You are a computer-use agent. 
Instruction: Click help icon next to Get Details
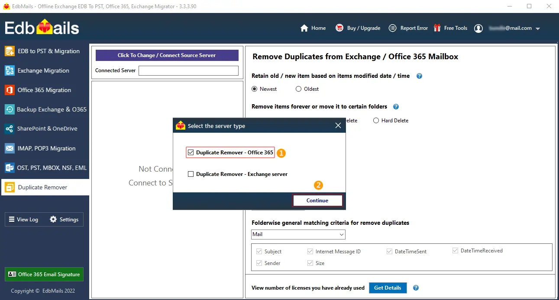(416, 288)
